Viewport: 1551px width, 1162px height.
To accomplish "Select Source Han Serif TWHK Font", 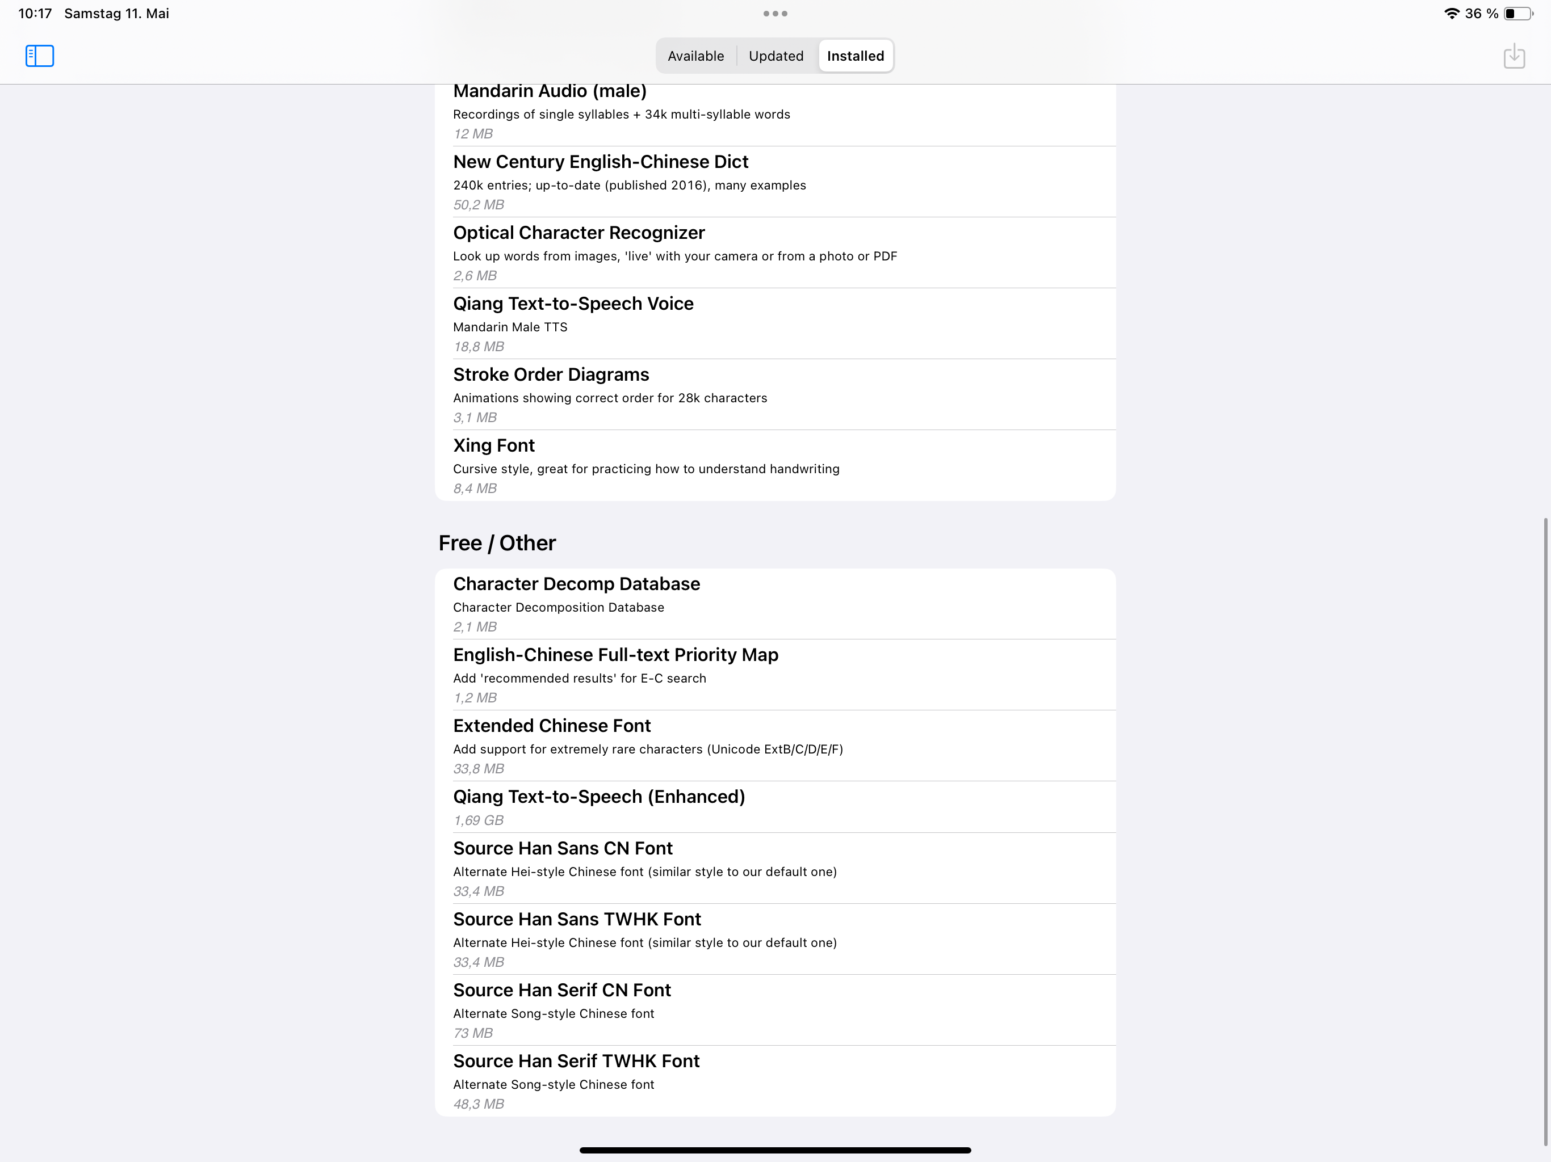I will click(775, 1081).
